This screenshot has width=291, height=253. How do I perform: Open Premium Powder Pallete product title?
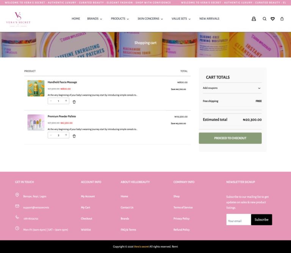pos(62,116)
